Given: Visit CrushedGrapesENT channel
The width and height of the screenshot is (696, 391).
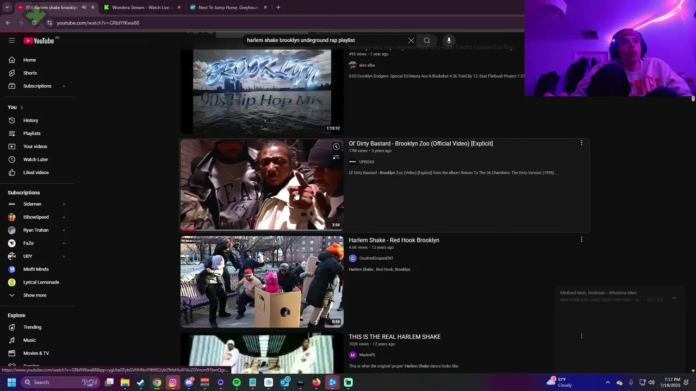Looking at the screenshot, I should click(x=376, y=258).
